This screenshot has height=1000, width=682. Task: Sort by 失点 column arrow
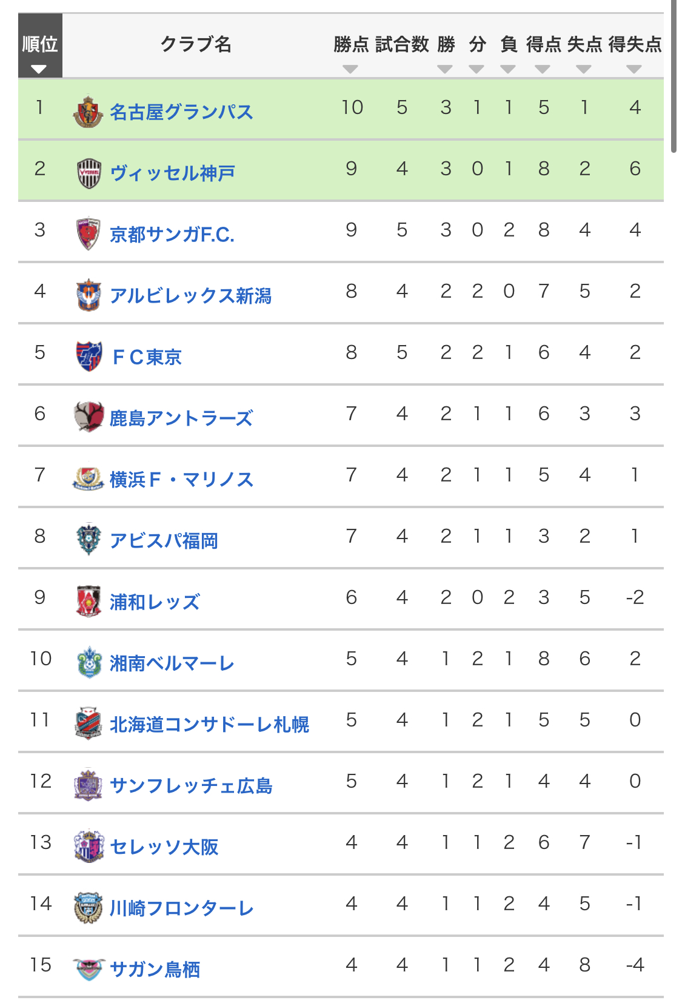584,69
